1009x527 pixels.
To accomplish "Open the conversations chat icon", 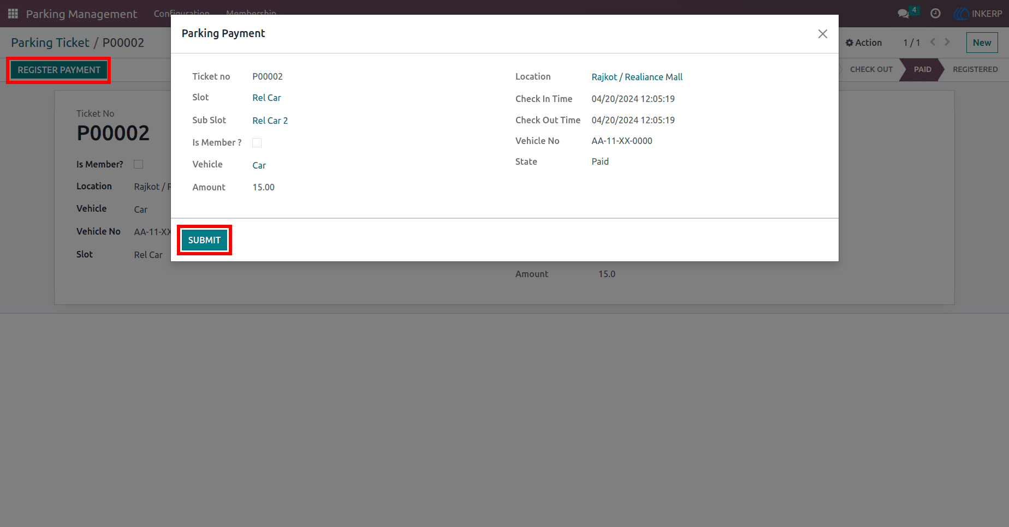I will coord(904,14).
